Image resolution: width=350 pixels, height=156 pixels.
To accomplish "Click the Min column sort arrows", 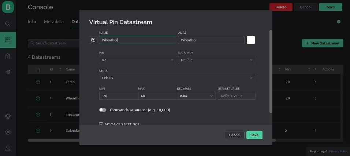I will [x=309, y=69].
